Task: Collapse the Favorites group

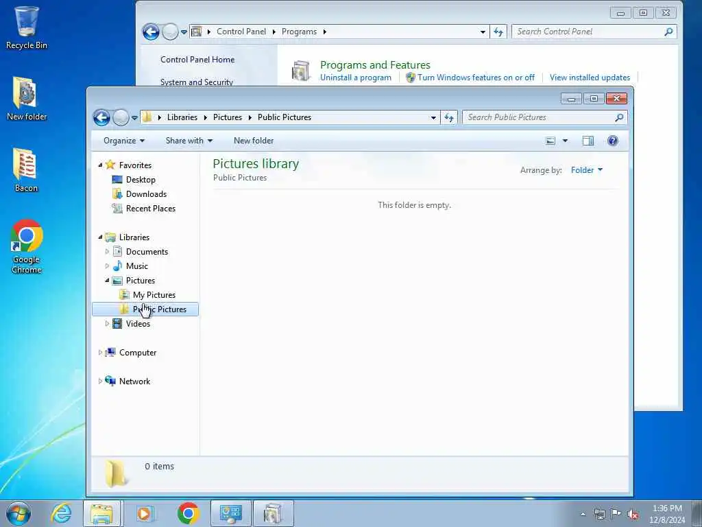Action: click(x=100, y=165)
